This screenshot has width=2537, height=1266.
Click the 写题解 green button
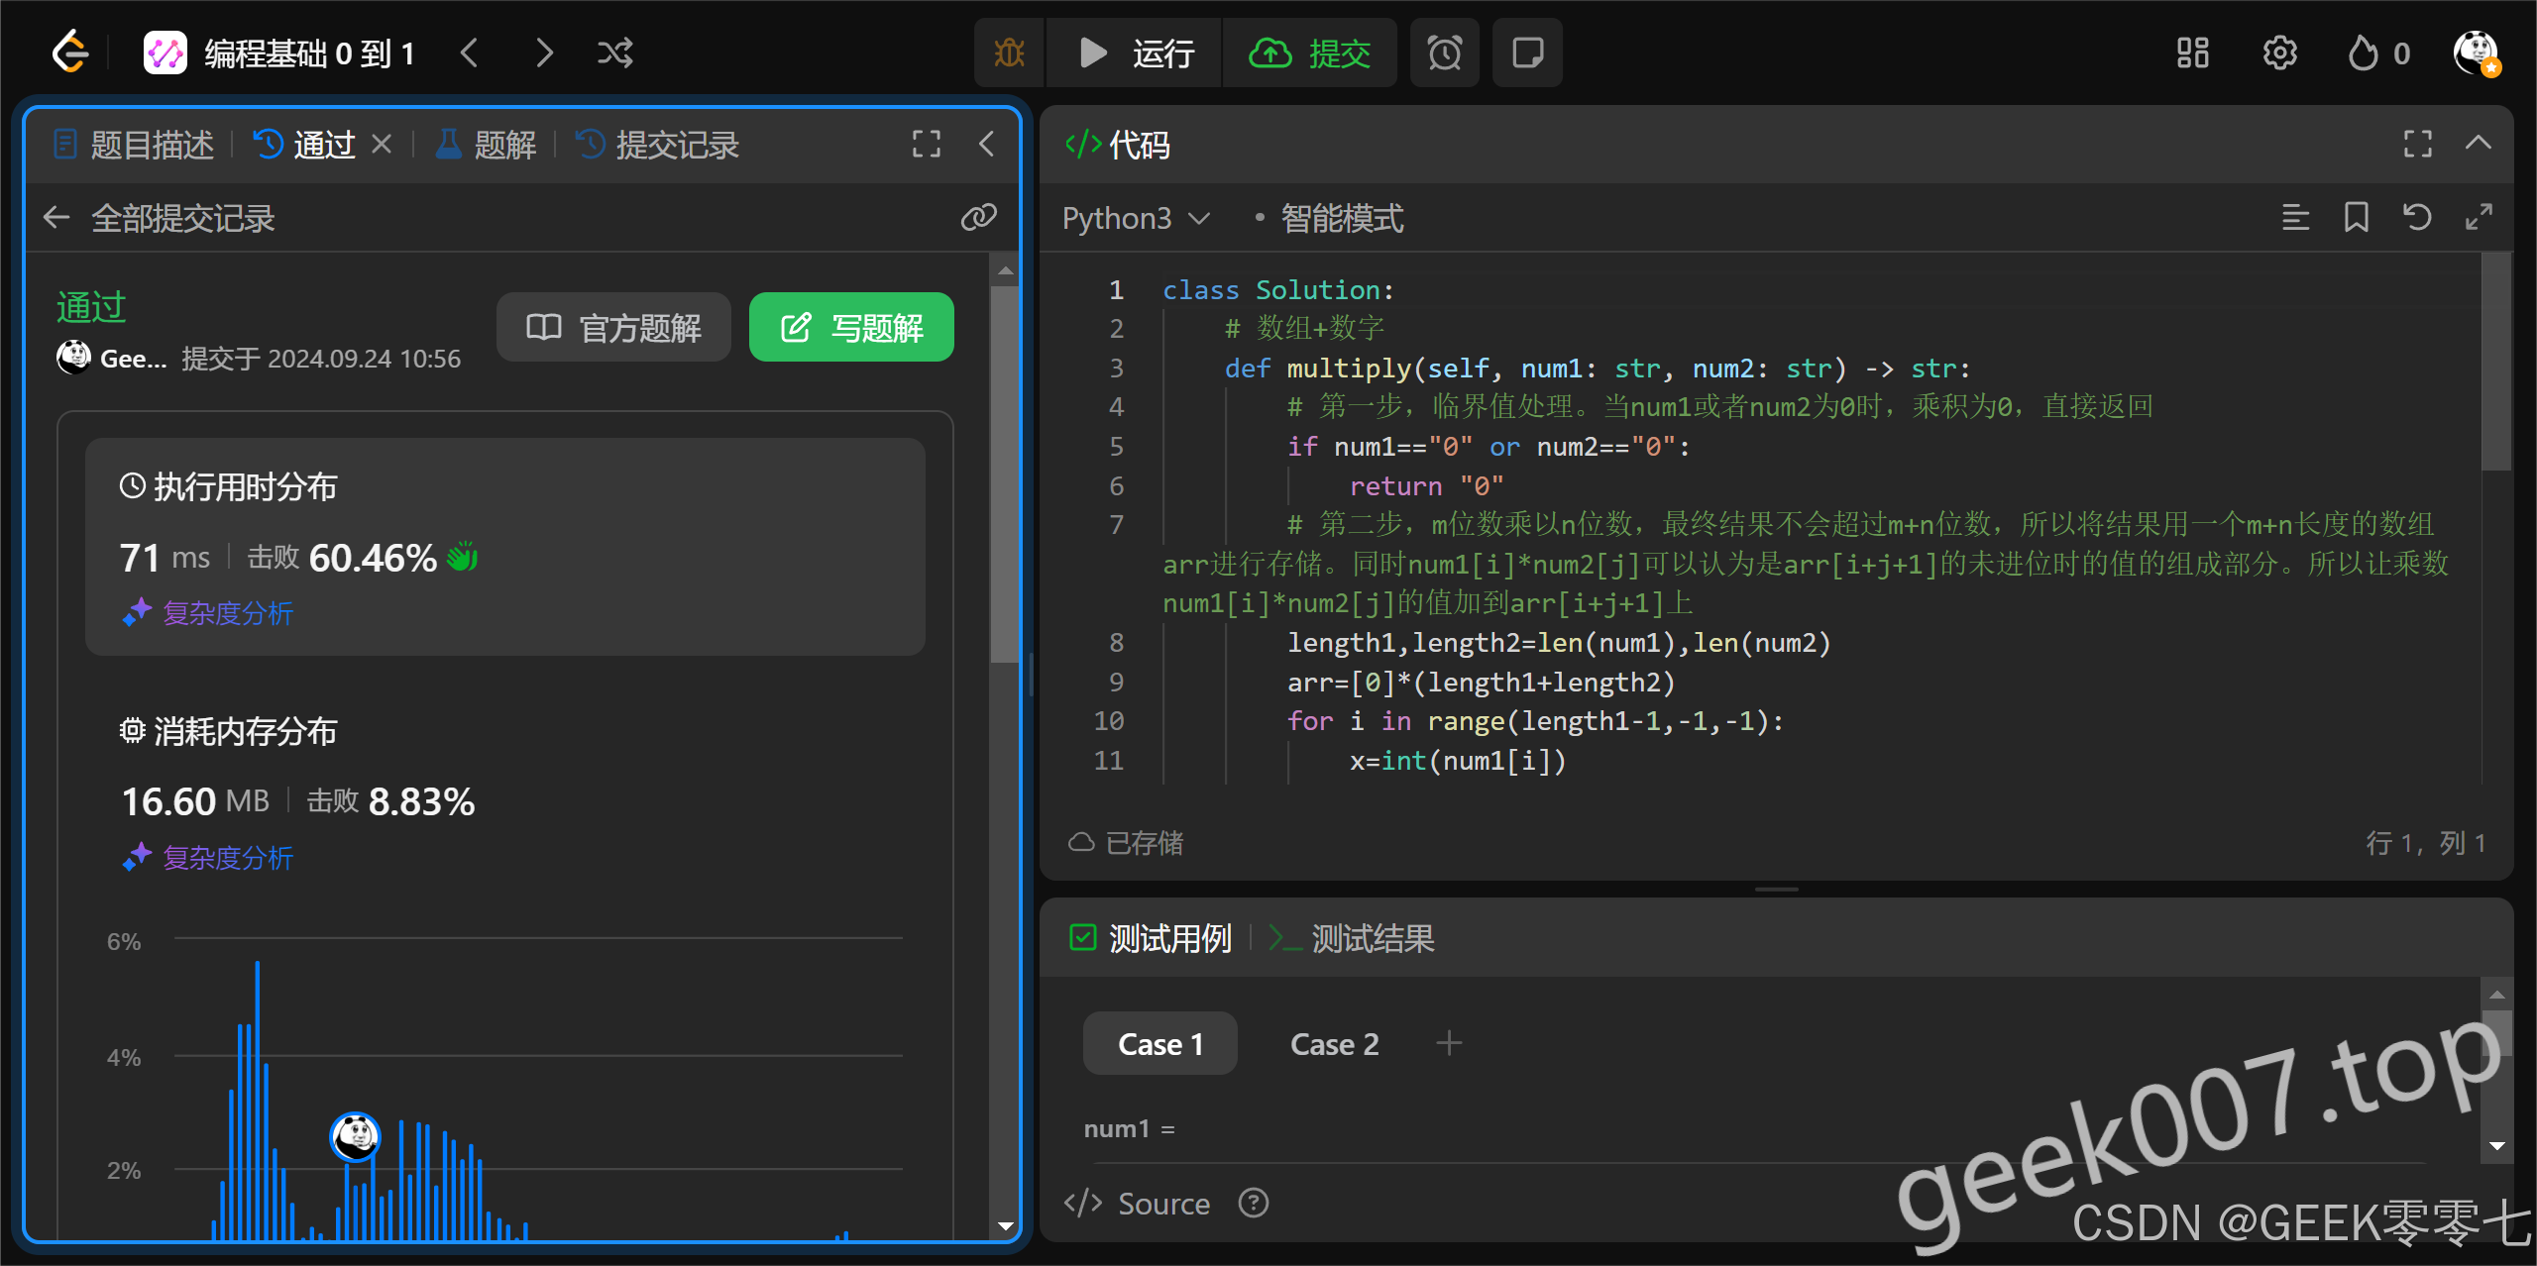click(x=851, y=327)
